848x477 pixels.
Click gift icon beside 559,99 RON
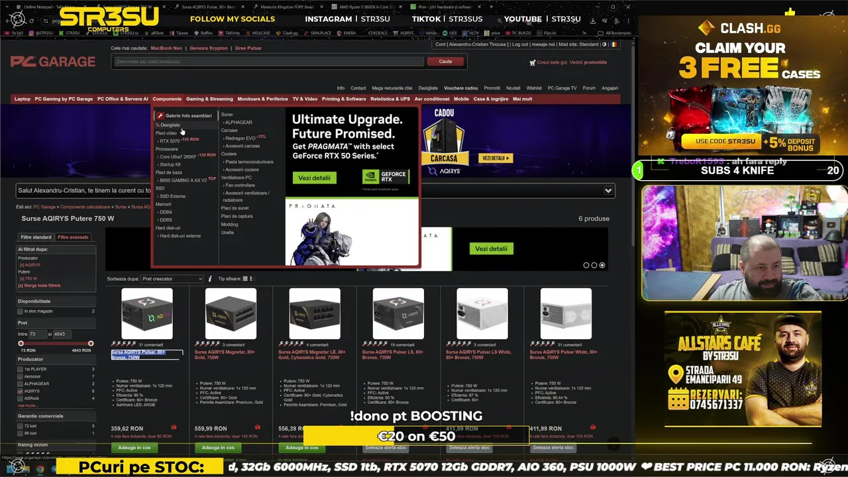[257, 428]
